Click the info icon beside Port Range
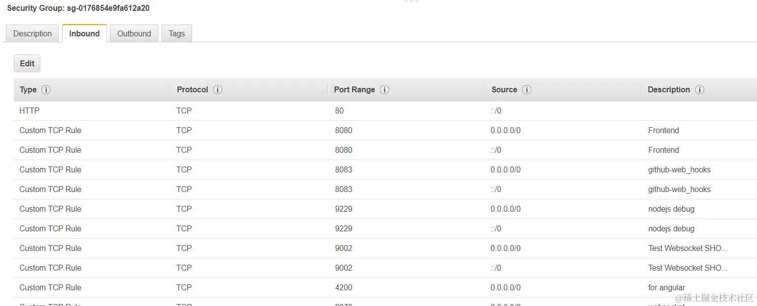Image resolution: width=757 pixels, height=306 pixels. [x=385, y=89]
